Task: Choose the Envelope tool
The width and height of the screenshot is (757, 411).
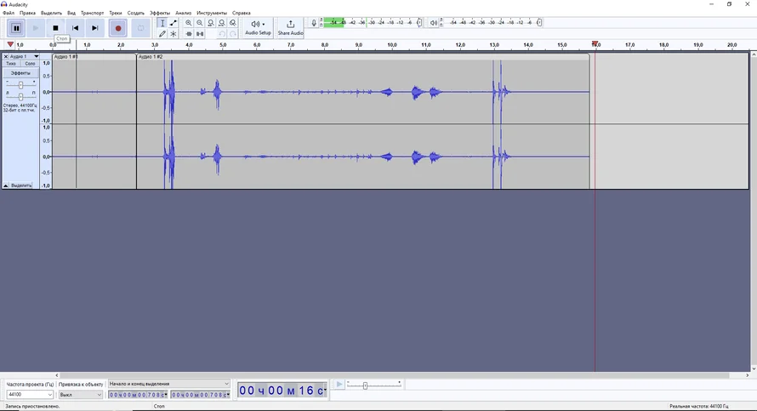Action: coord(174,23)
